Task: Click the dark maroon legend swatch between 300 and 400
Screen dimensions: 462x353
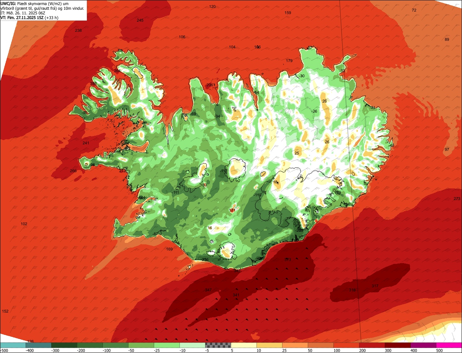Action: [398, 345]
